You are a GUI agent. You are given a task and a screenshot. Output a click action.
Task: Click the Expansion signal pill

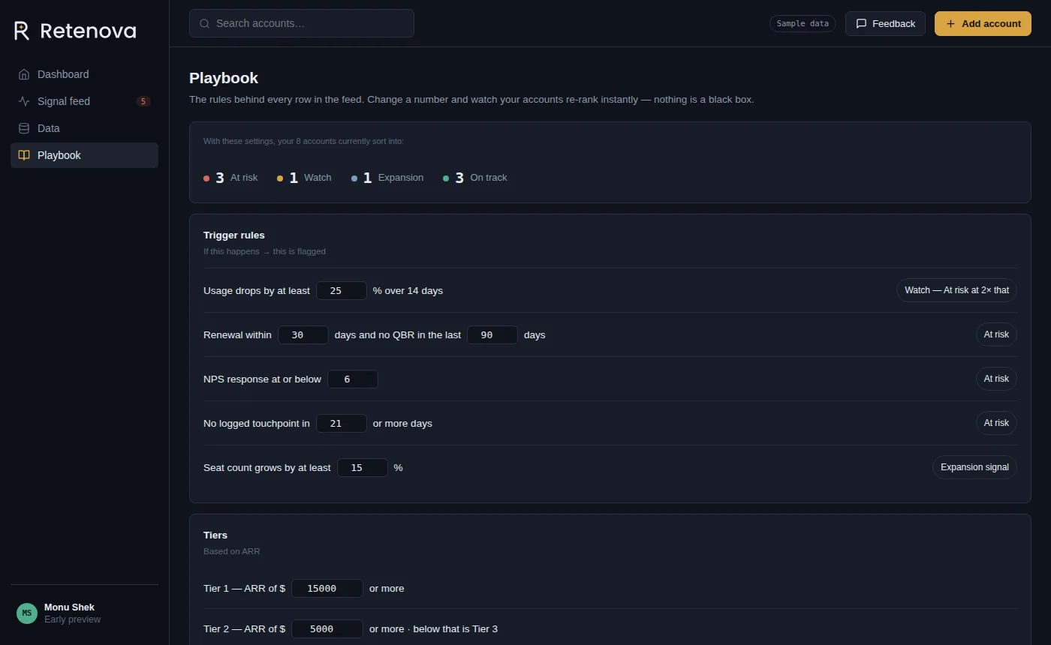tap(974, 467)
